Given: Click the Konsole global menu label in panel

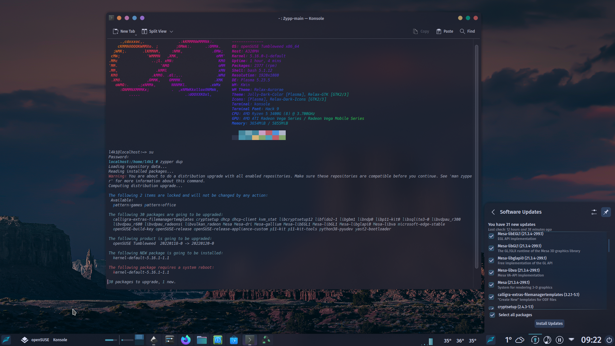Looking at the screenshot, I should [x=60, y=340].
